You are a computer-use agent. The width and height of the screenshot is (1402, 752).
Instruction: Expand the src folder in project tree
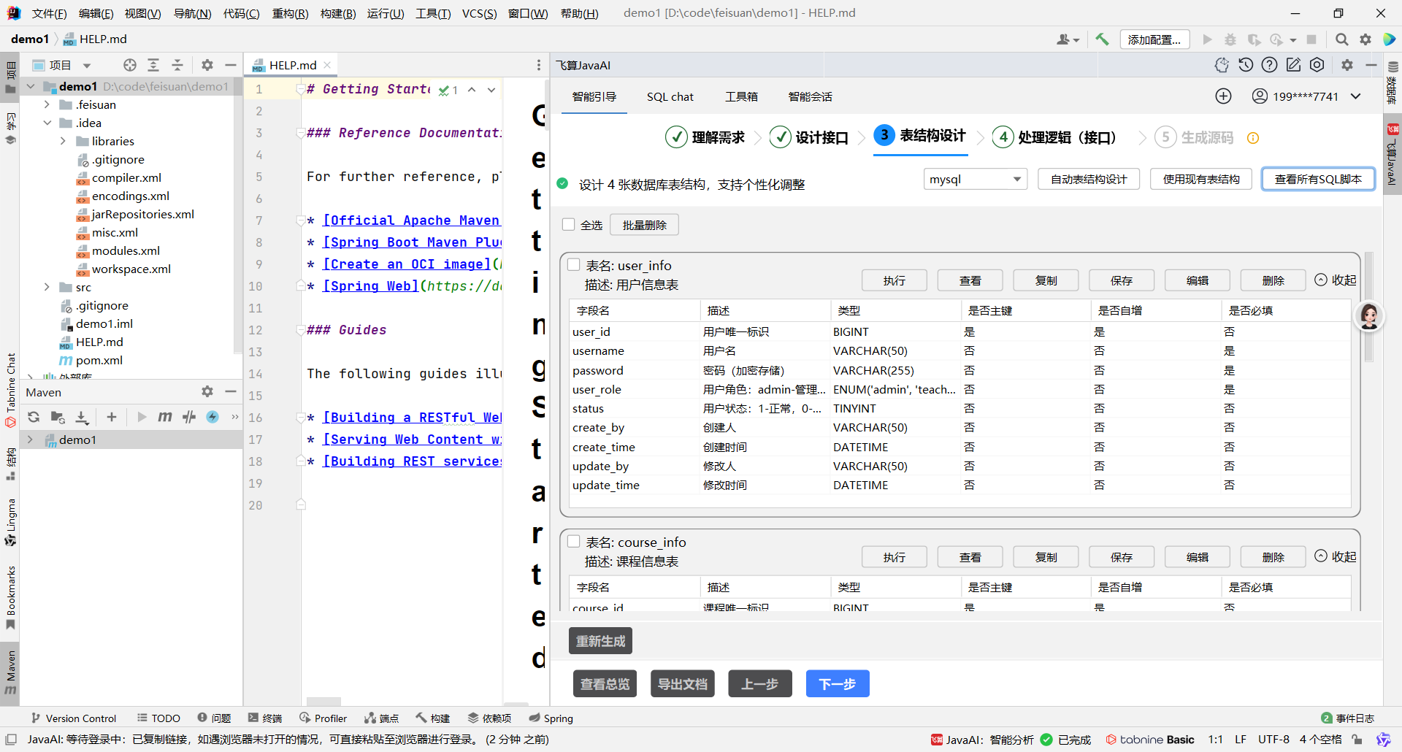click(x=47, y=287)
